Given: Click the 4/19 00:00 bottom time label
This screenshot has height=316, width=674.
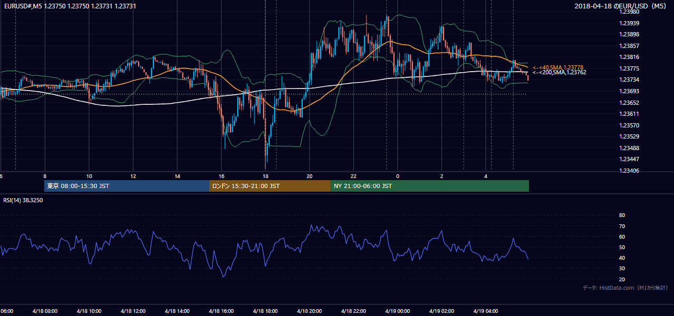Looking at the screenshot, I should 398,311.
